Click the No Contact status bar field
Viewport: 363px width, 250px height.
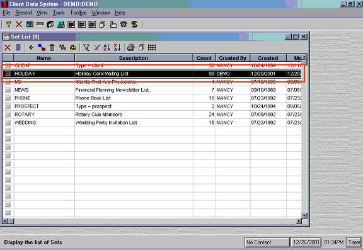coord(267,242)
